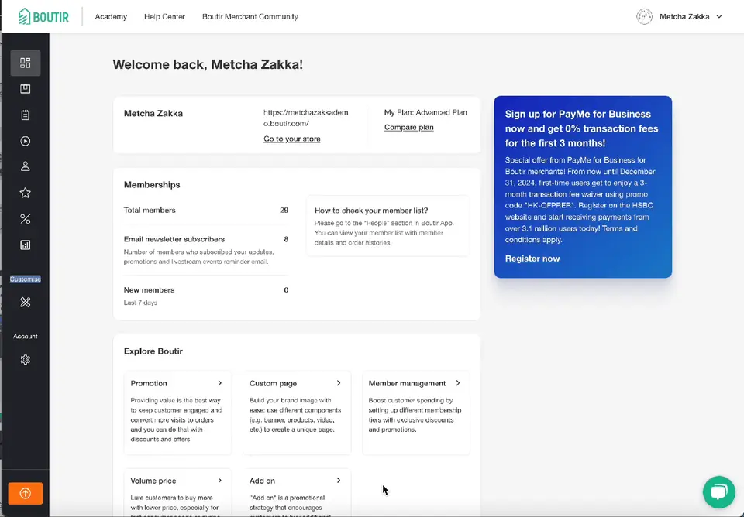Click How to check your member list heading
Viewport: 744px width, 517px height.
371,211
